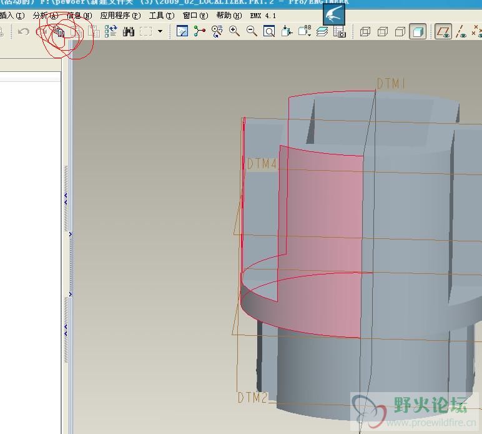Viewport: 482px width, 434px height.
Task: Click the Paste Special icon
Action: click(x=94, y=32)
